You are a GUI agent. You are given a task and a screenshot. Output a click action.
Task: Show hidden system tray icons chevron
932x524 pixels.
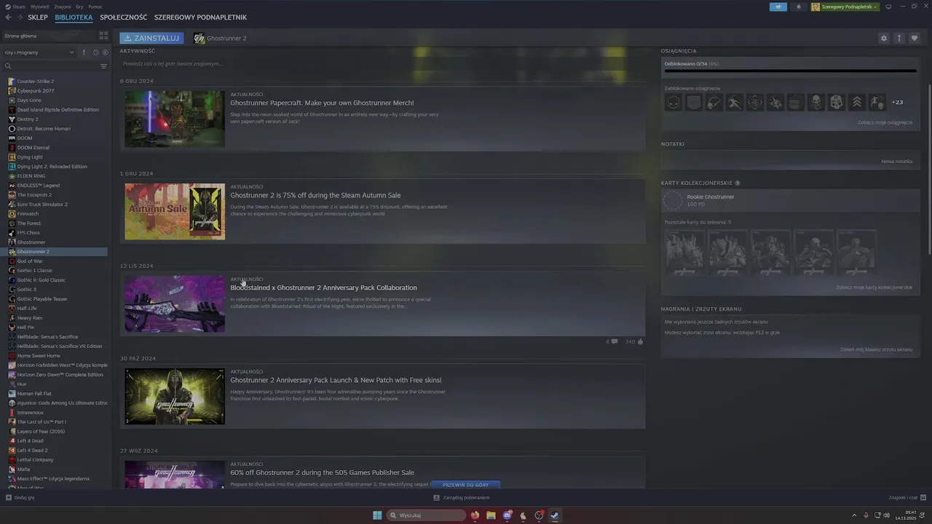click(x=854, y=515)
